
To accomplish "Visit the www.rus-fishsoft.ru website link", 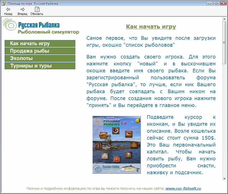I will [x=183, y=189].
